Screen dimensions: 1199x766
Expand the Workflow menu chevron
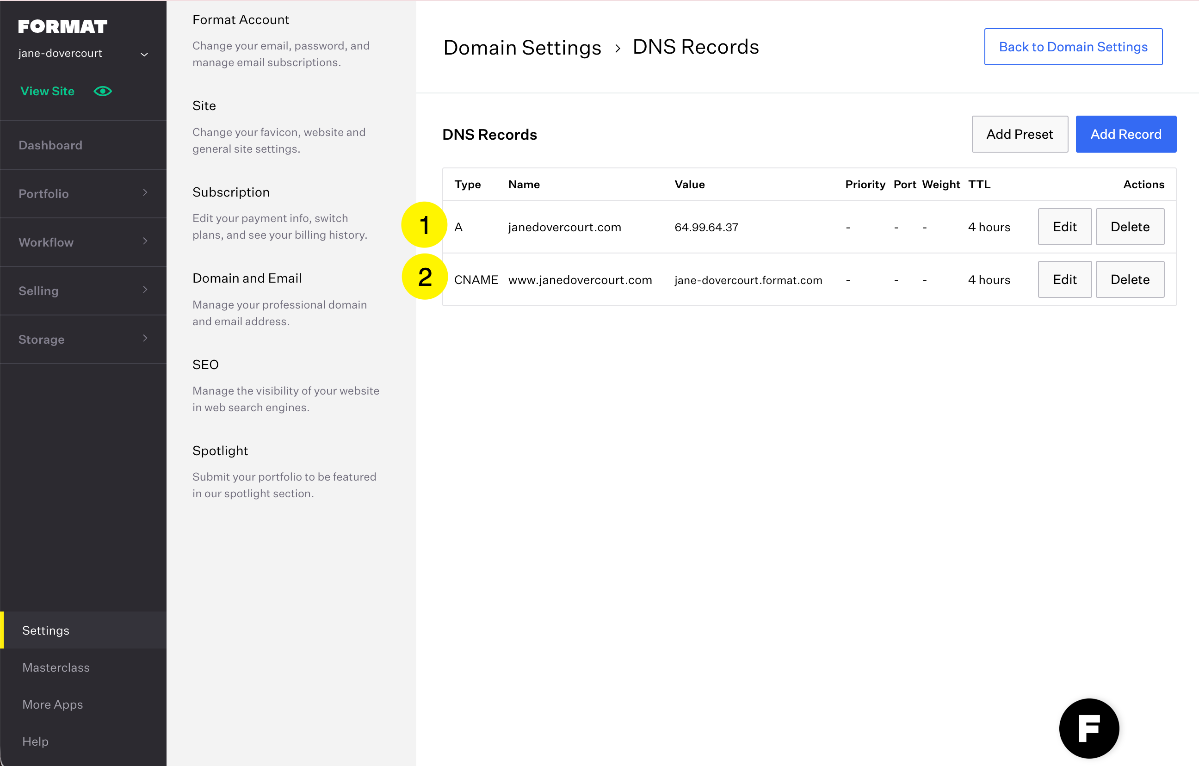145,241
